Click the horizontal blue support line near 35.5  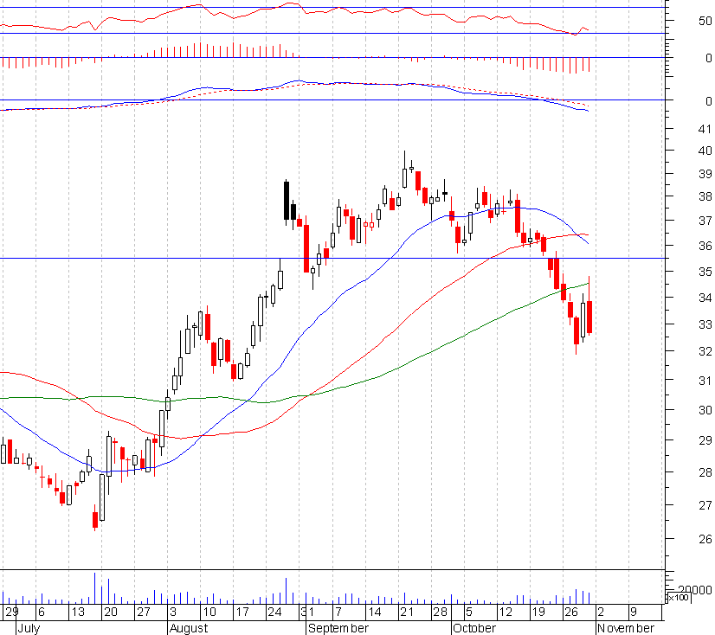click(333, 259)
